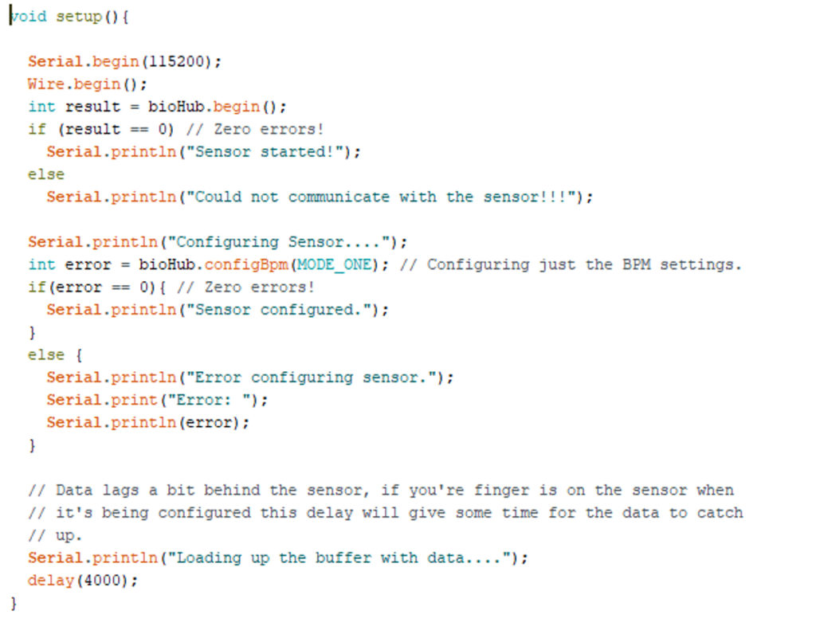Click the Serial.print("Error: ") line
The image size is (816, 630).
(x=157, y=400)
